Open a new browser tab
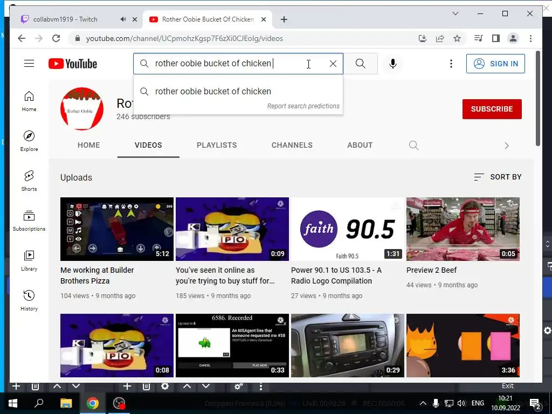 coord(284,19)
